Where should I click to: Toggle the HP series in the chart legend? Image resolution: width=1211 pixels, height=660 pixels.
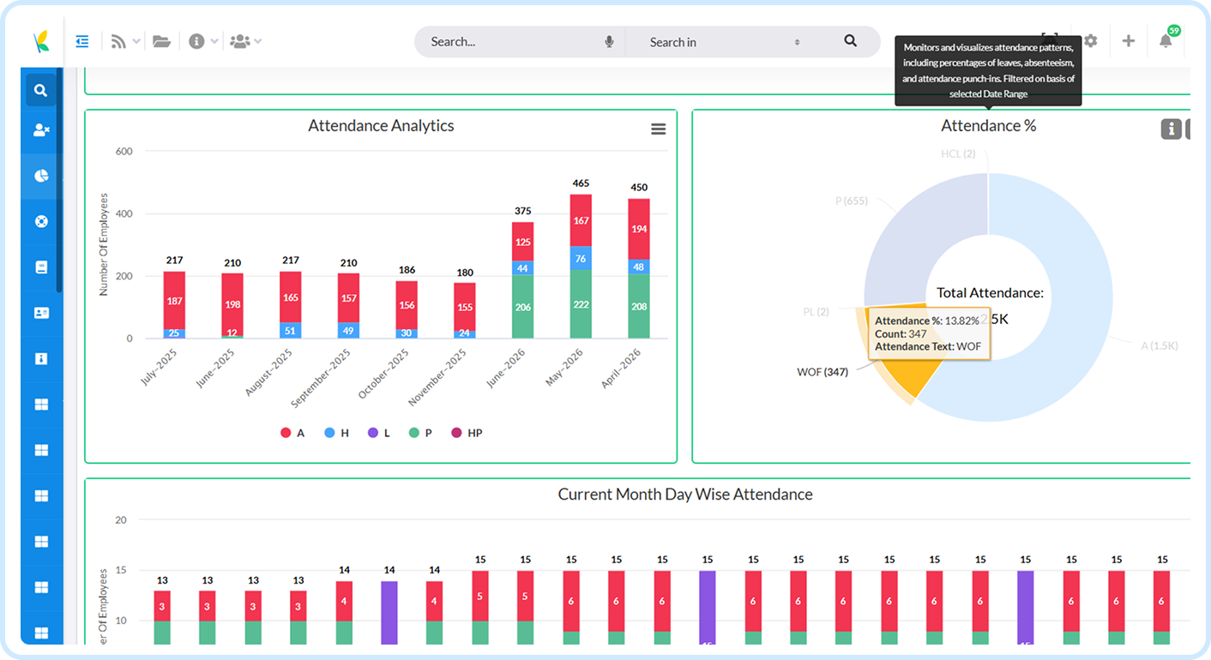click(x=467, y=433)
